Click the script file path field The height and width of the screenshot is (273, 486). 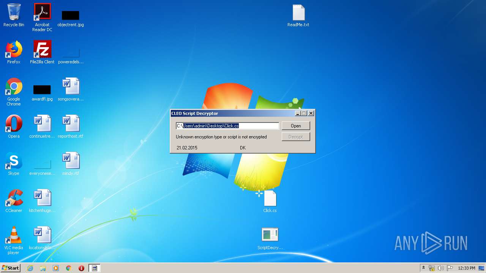point(227,126)
